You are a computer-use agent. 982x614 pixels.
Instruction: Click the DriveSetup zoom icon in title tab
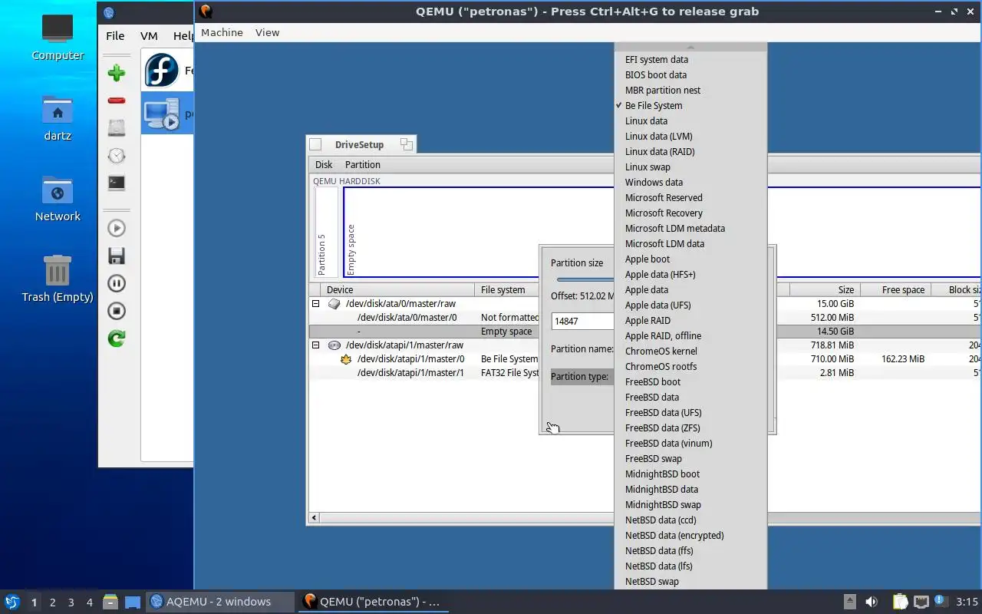pos(407,144)
